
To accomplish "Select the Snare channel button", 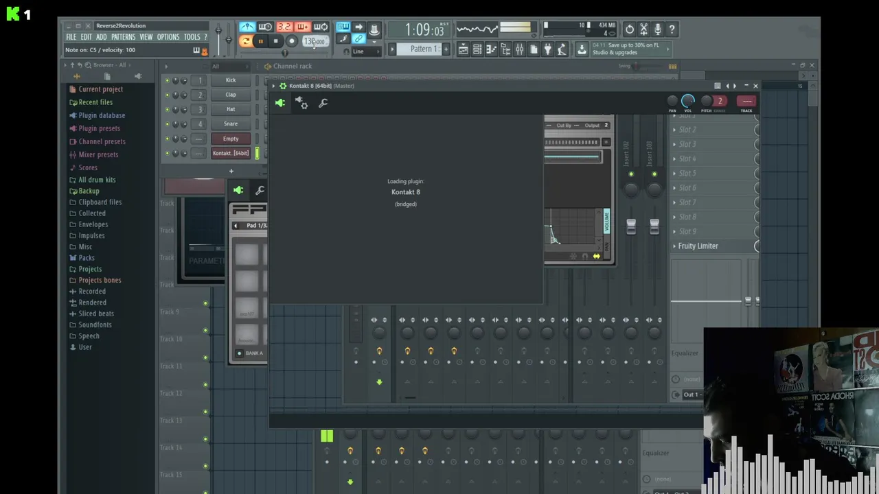I will pyautogui.click(x=231, y=123).
